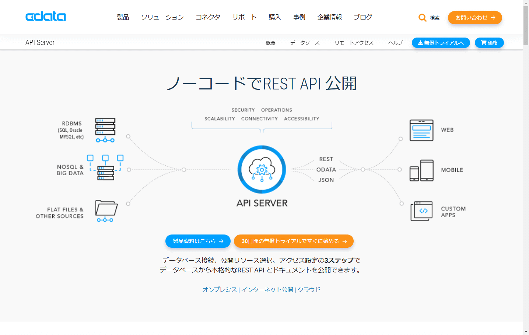
Task: Follow the クラウド link
Action: click(309, 290)
